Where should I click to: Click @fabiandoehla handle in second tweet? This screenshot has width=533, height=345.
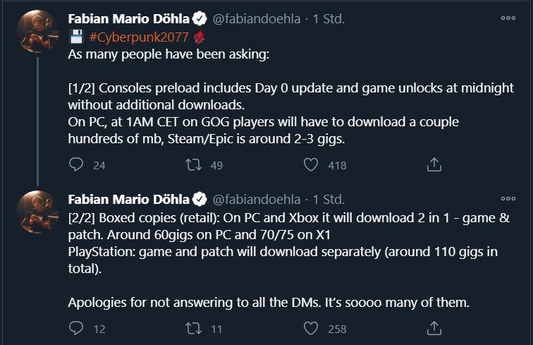point(257,199)
